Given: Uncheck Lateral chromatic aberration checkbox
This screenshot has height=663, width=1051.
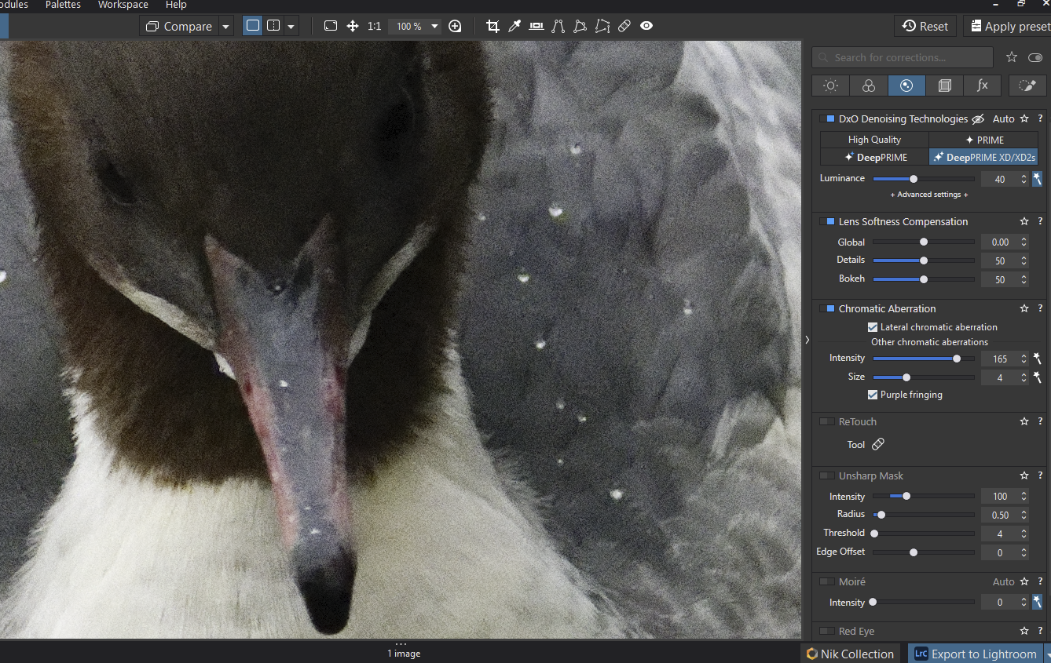Looking at the screenshot, I should 873,327.
